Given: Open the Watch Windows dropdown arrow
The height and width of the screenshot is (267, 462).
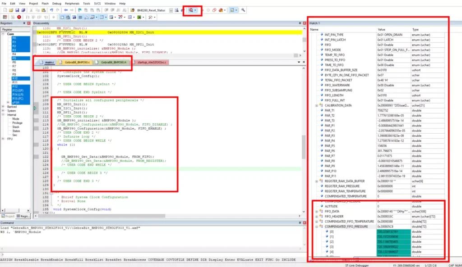Looking at the screenshot, I should pos(97,18).
